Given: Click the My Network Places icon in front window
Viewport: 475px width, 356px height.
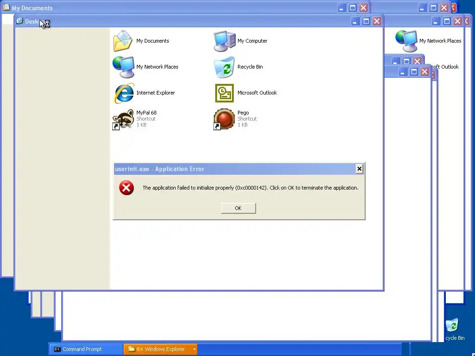Looking at the screenshot, I should click(123, 67).
